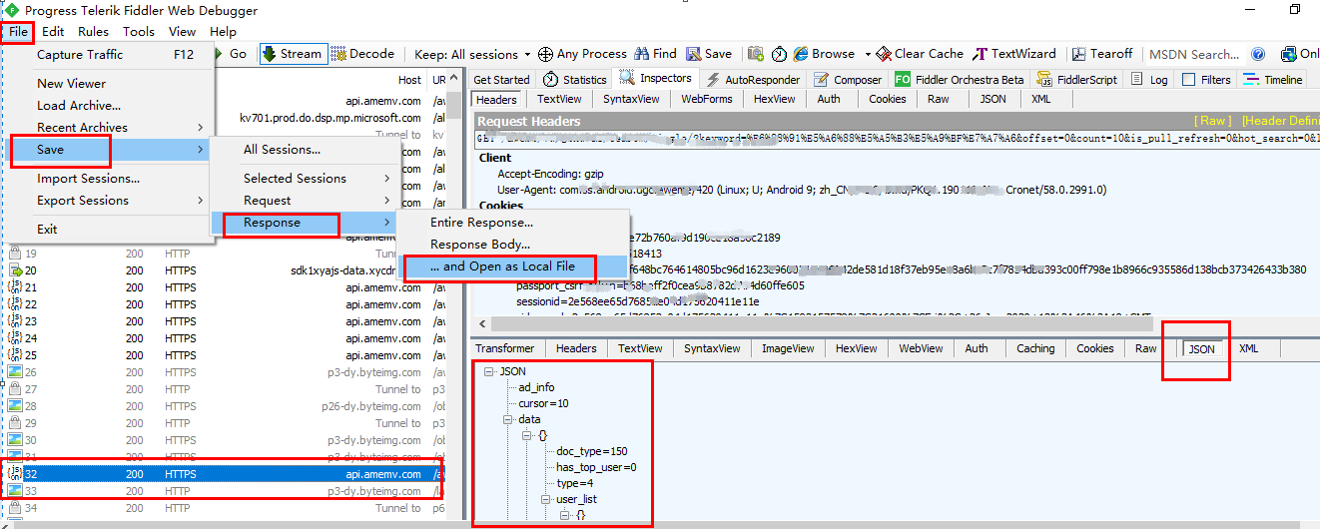Click the JSON icon of session 21
This screenshot has height=529, width=1320.
point(15,287)
